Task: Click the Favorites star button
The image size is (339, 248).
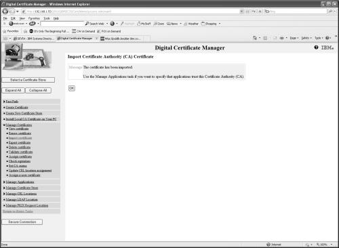Action: (x=10, y=31)
